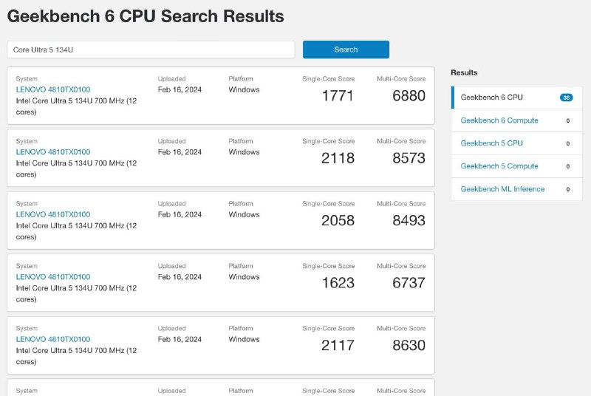This screenshot has width=591, height=396.
Task: Click the single-core score 2118
Action: (338, 158)
